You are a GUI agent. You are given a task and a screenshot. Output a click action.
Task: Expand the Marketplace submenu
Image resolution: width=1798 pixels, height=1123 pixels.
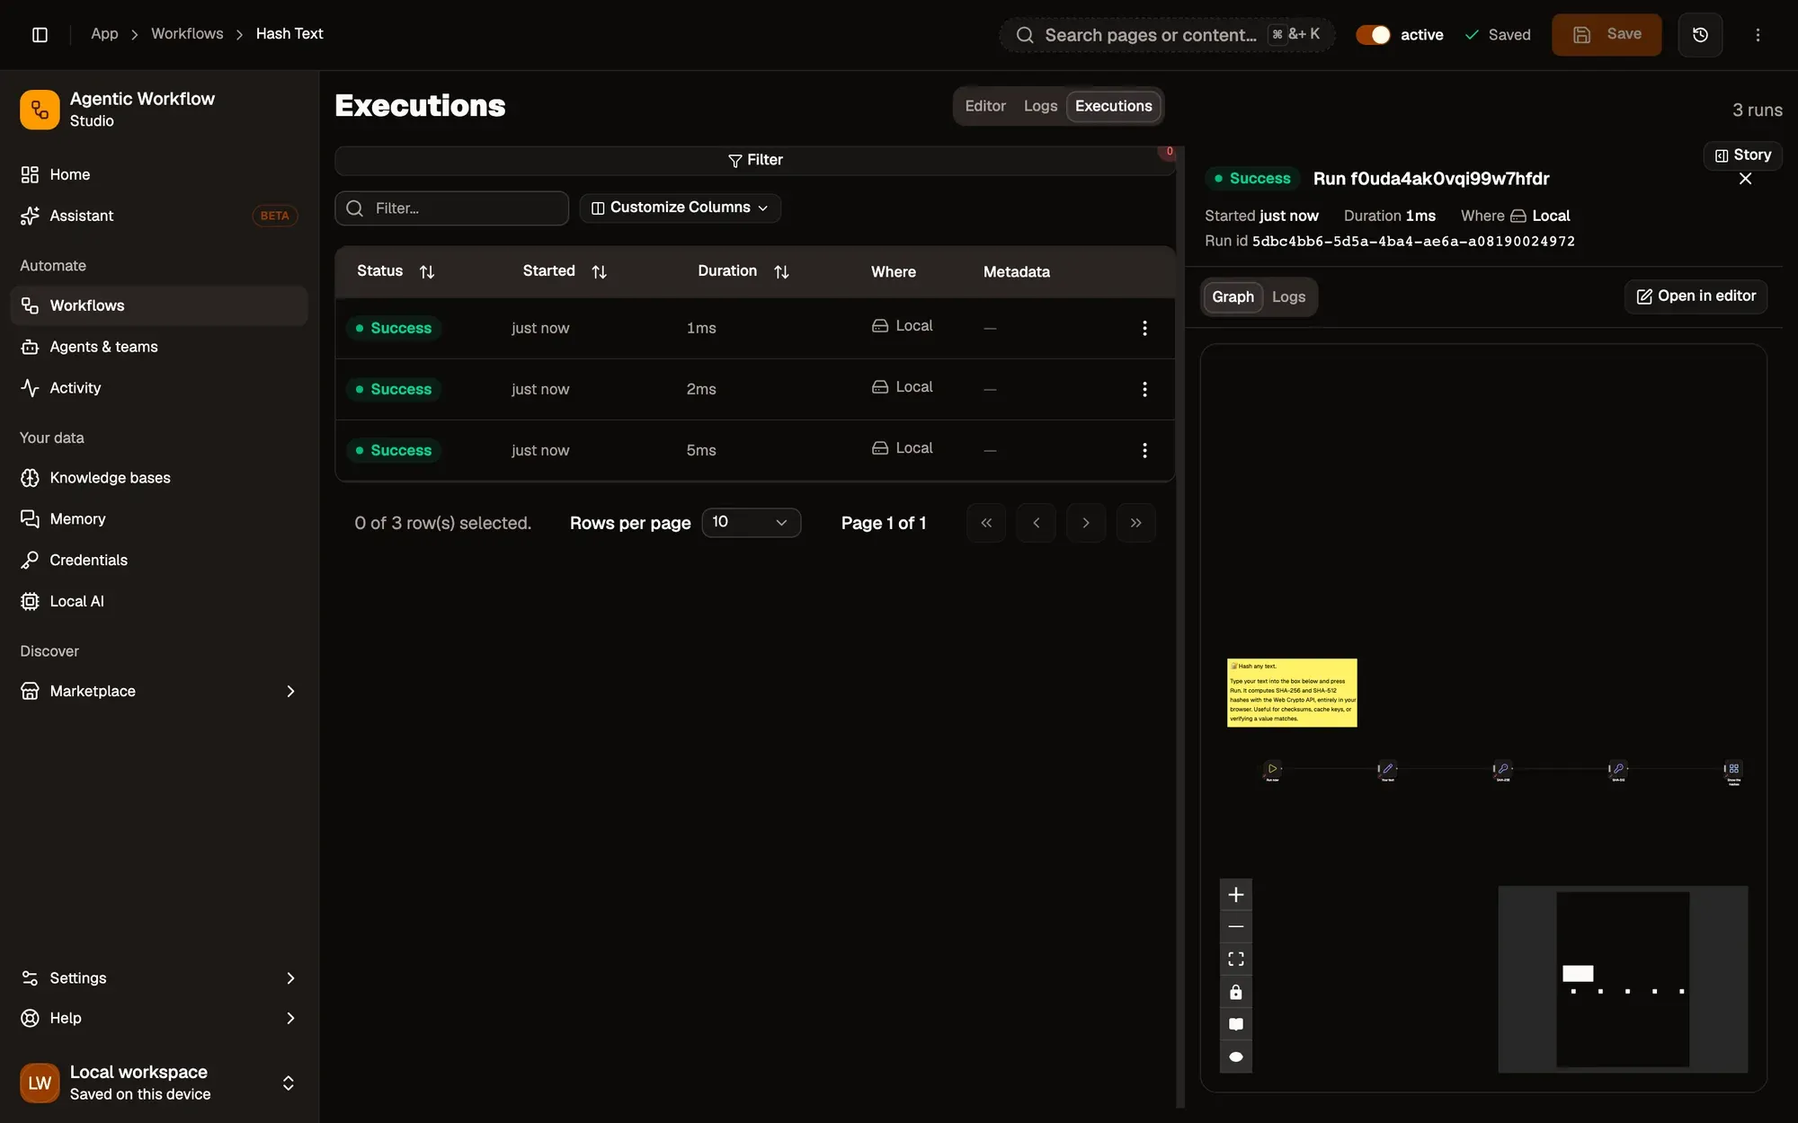click(289, 691)
